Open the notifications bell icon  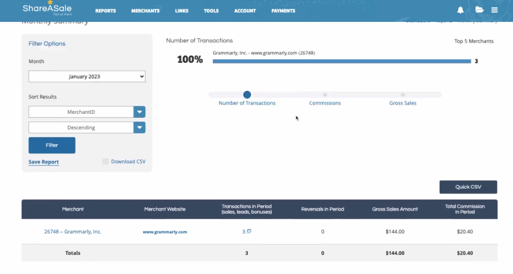460,10
